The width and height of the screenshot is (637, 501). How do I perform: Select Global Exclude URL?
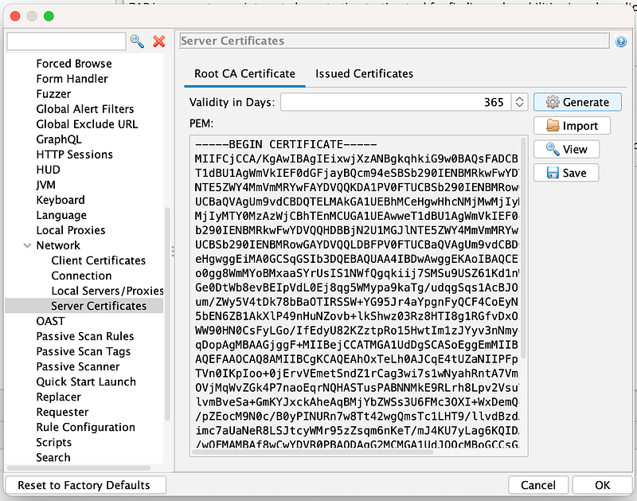click(x=87, y=124)
